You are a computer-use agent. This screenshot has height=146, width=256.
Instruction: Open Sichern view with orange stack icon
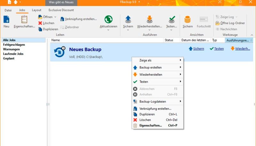point(188,19)
